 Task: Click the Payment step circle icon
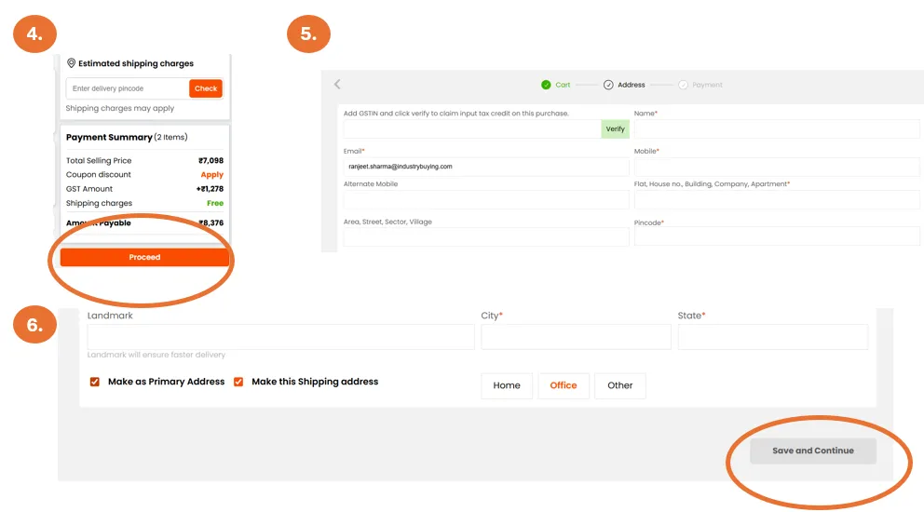[683, 85]
